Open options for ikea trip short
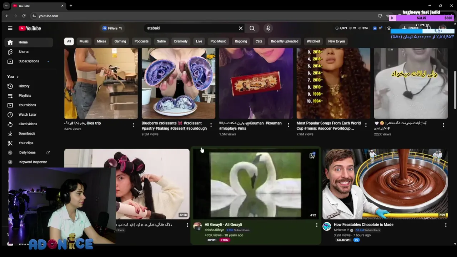This screenshot has height=257, width=457. click(x=134, y=125)
